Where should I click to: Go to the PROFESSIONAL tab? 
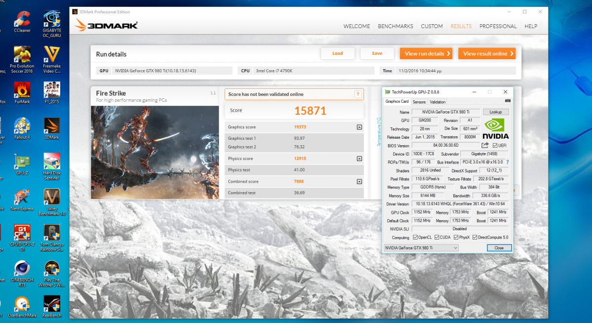click(498, 26)
